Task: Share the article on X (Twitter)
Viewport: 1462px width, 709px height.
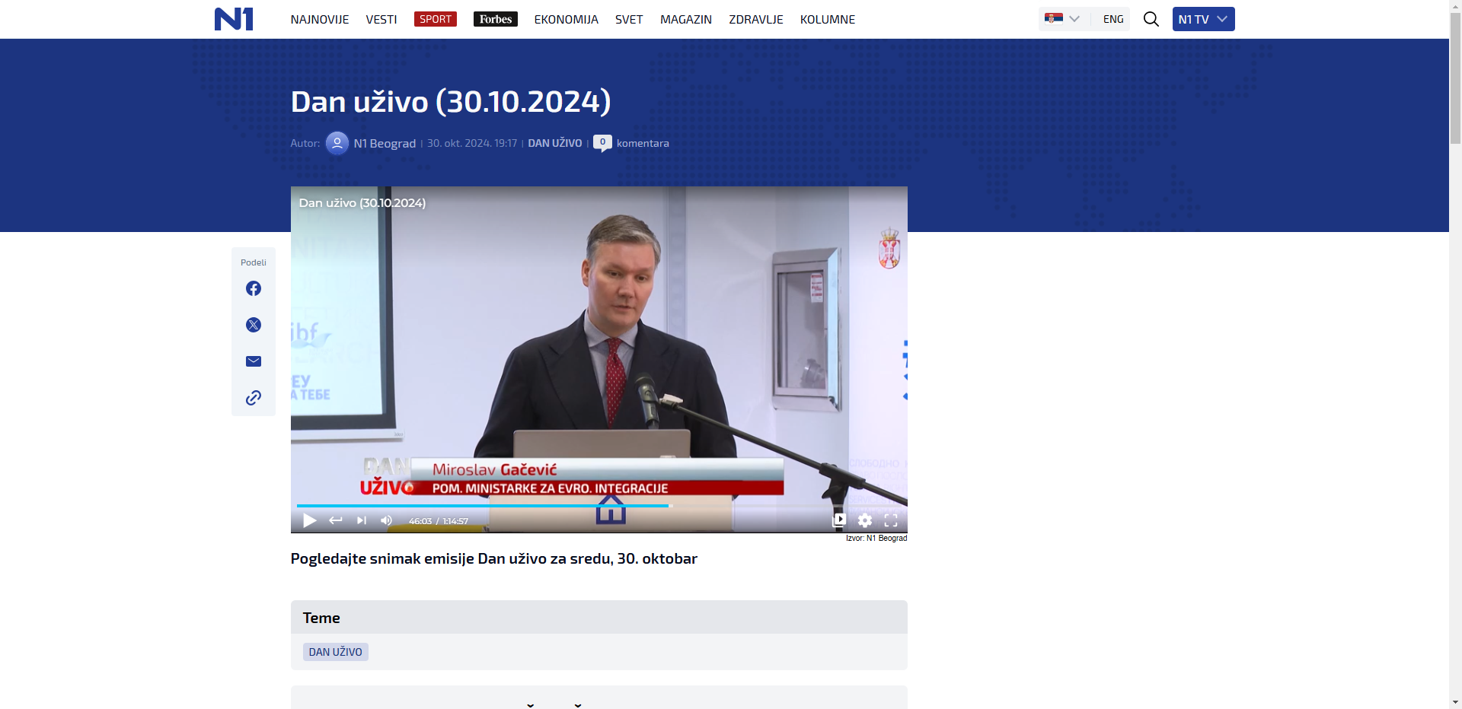Action: pyautogui.click(x=254, y=325)
